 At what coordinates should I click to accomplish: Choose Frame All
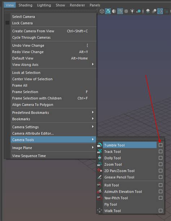[x=53, y=85]
